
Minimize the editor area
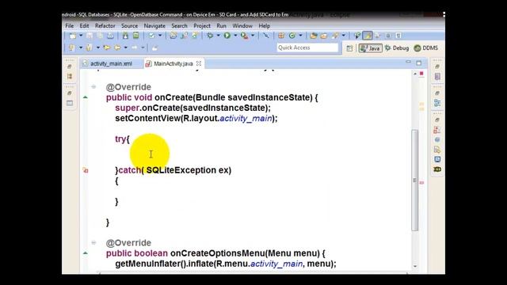tap(409, 62)
